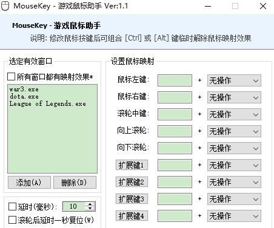Open the 滚轮中键 action dropdown
This screenshot has width=274, height=228.
(234, 114)
